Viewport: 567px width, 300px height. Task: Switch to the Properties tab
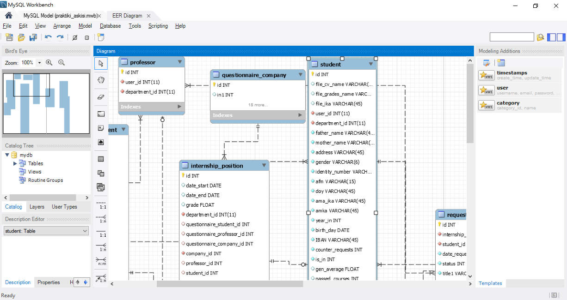coord(49,282)
